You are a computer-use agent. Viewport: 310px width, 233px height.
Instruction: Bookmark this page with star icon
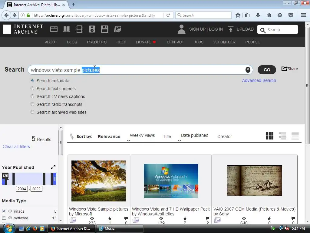(x=238, y=15)
